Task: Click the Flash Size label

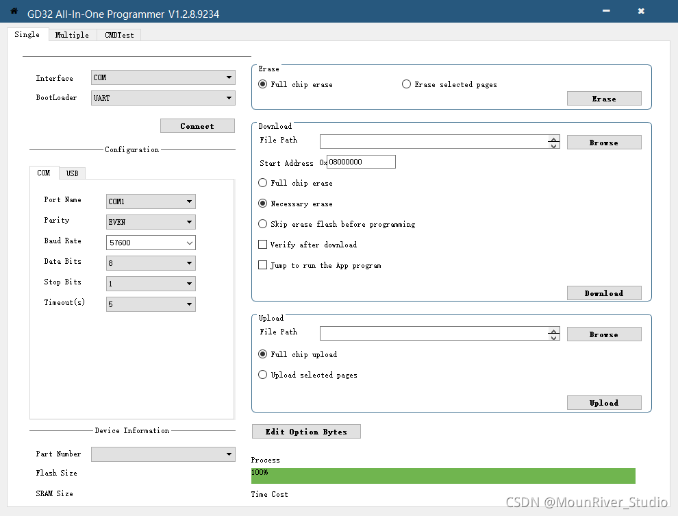Action: click(x=57, y=474)
